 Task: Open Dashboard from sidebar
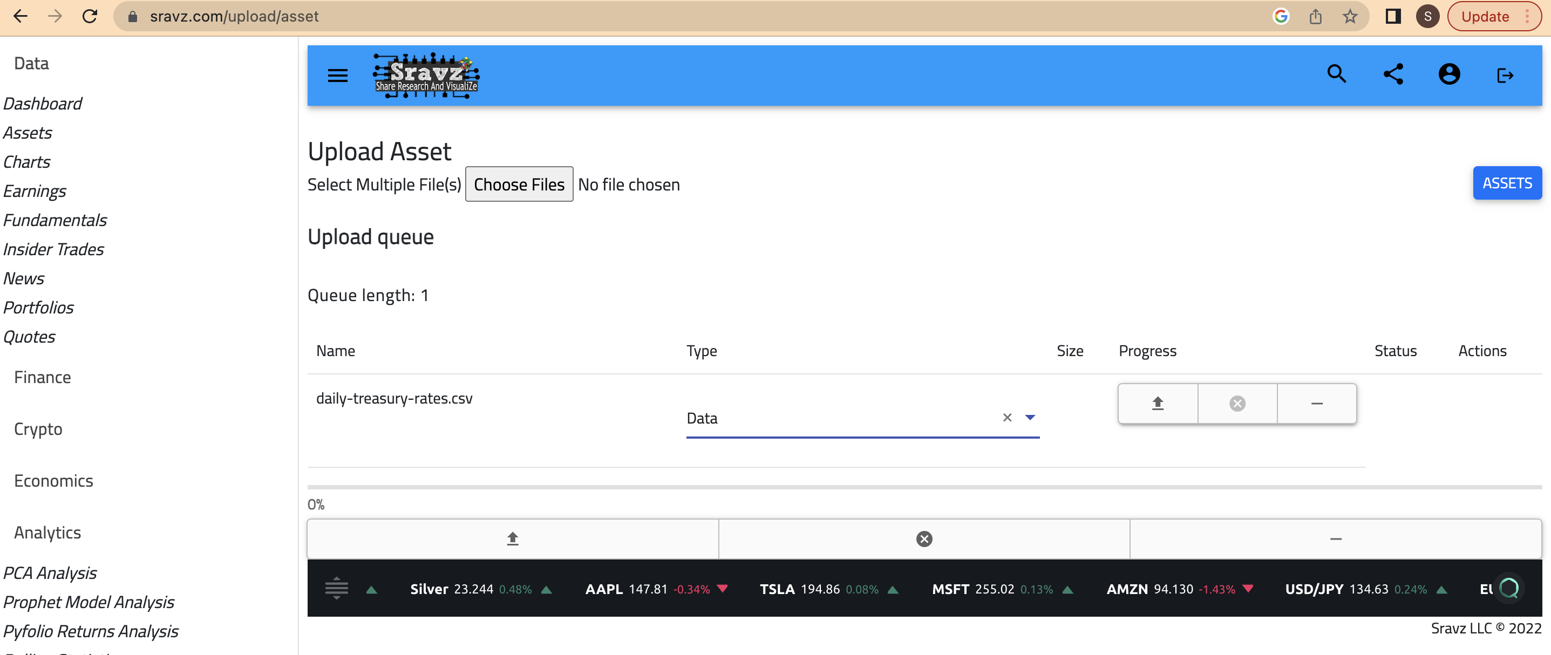43,104
